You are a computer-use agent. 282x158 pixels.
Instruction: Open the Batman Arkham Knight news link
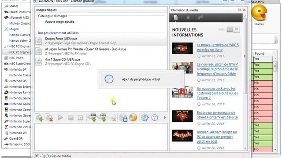pos(217,136)
